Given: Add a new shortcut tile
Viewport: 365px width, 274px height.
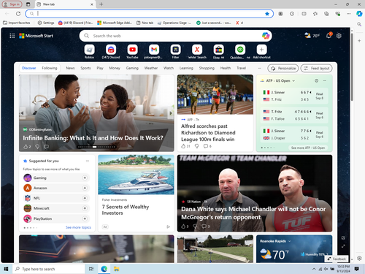Looking at the screenshot, I should pos(261,52).
